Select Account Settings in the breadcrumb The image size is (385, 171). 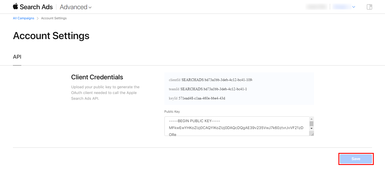pos(54,18)
